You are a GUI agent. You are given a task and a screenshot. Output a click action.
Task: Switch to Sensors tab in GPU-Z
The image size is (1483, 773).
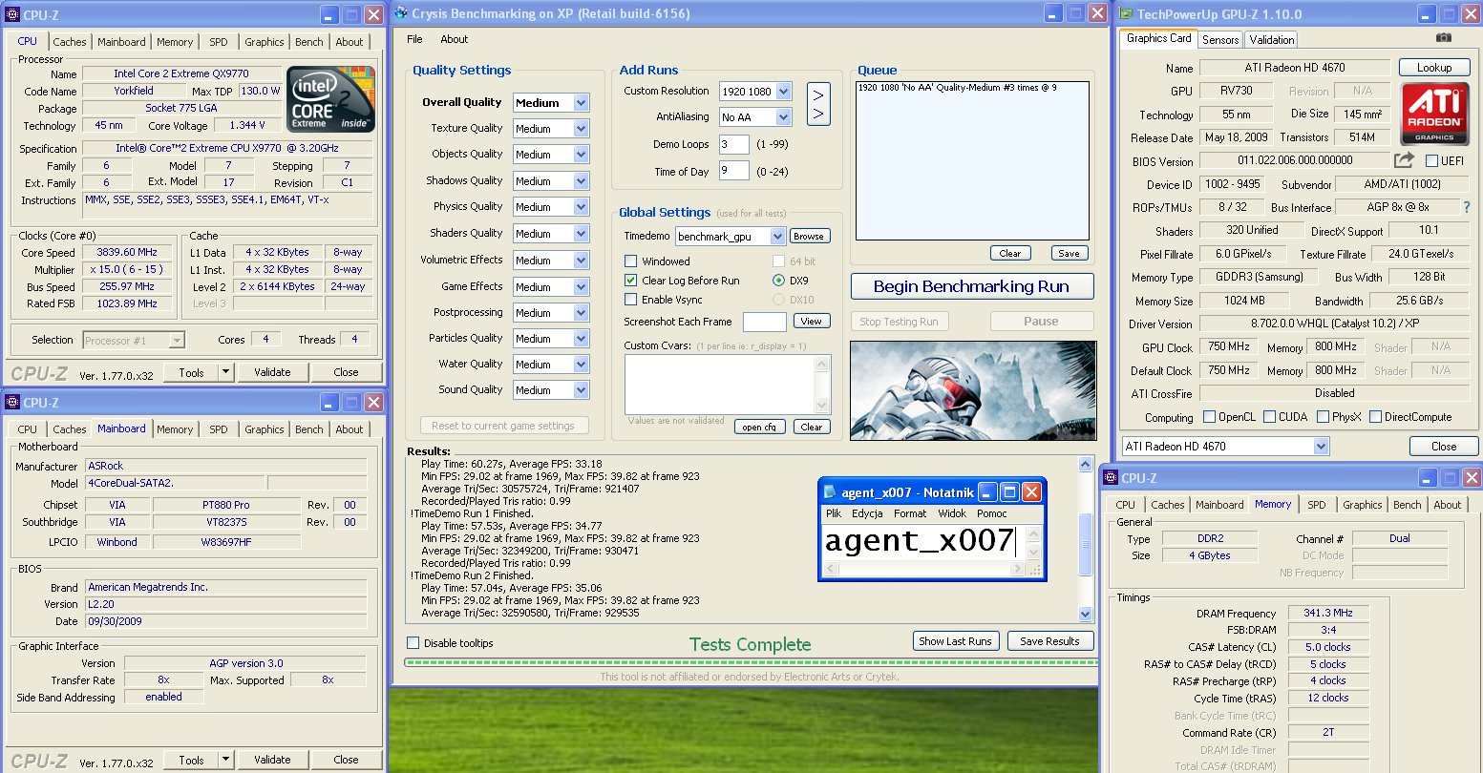pyautogui.click(x=1220, y=39)
